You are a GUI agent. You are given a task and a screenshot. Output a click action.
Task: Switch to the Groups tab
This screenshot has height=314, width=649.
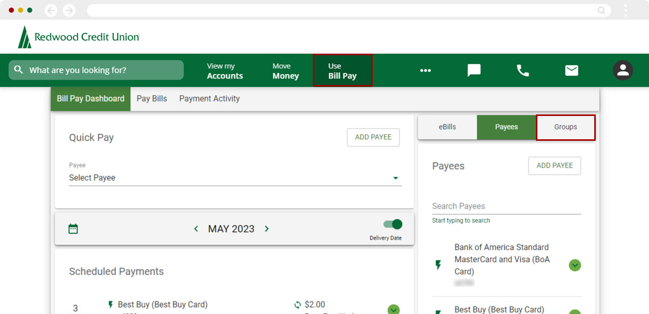565,127
